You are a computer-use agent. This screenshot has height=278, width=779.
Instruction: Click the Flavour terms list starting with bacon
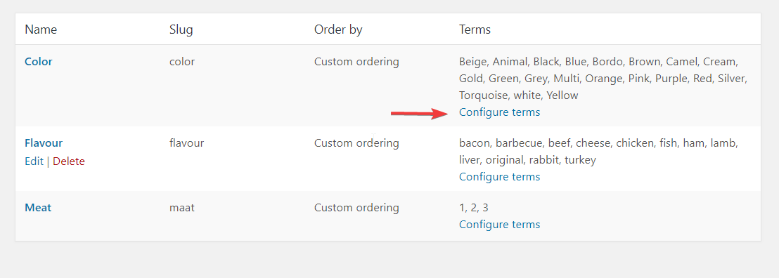[598, 152]
